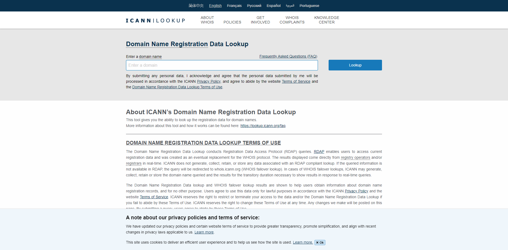Click 'A note about our privacy policies' heading
508x250 pixels.
pyautogui.click(x=193, y=217)
